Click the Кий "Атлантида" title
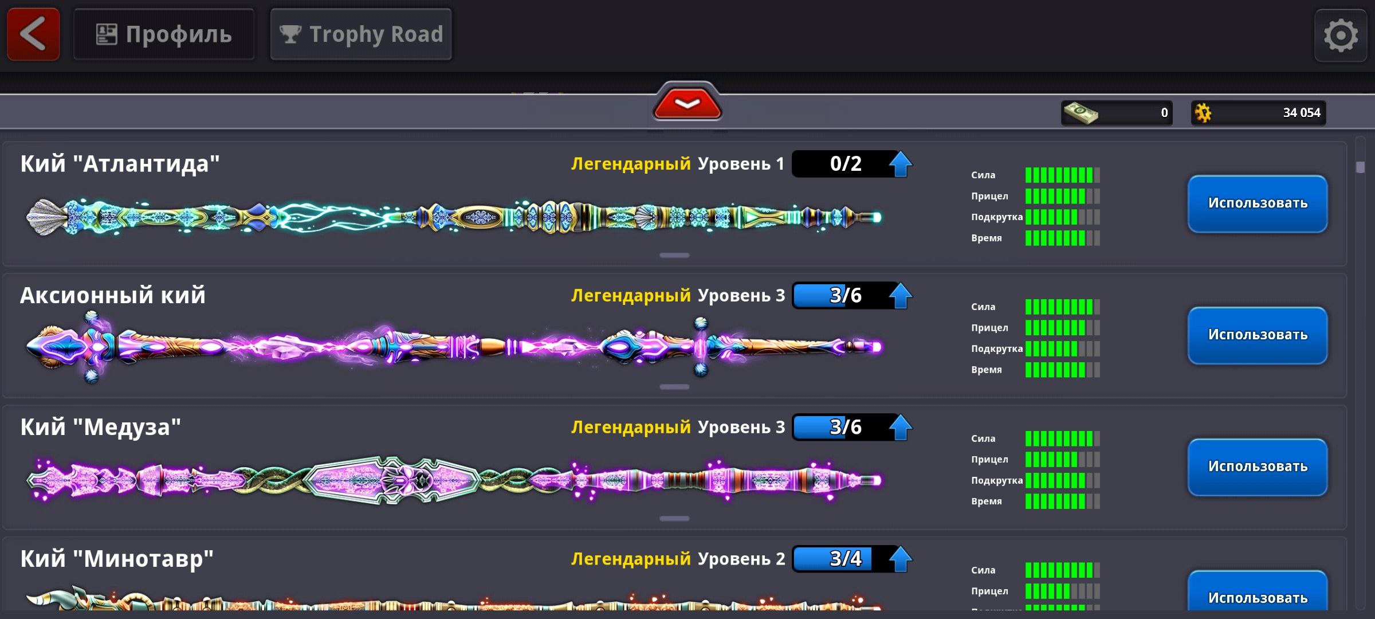The height and width of the screenshot is (619, 1375). point(120,164)
